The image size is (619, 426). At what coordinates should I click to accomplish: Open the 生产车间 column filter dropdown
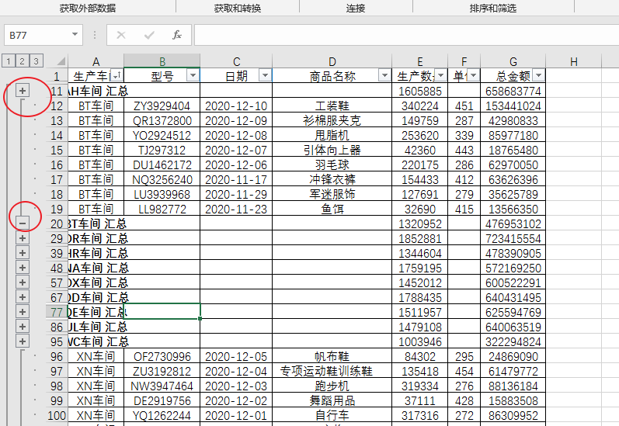pyautogui.click(x=116, y=75)
